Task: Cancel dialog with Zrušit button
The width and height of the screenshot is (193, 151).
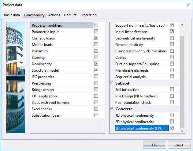Action: pos(179,145)
